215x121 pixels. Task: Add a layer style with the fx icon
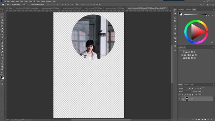(196, 120)
